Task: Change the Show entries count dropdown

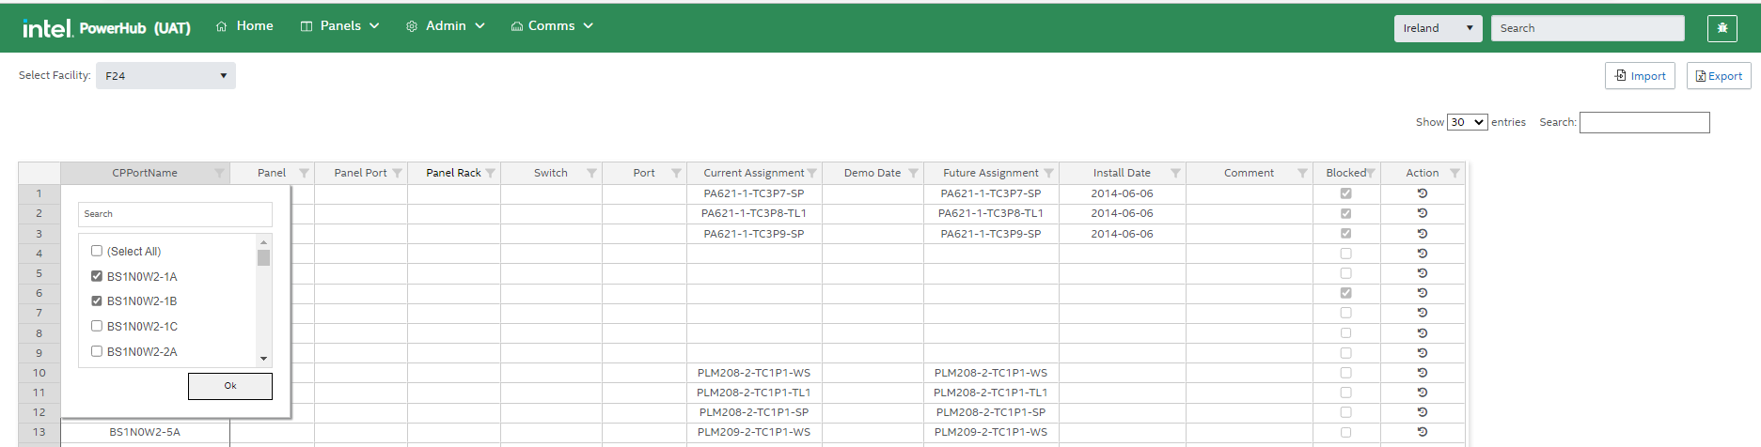Action: pos(1467,122)
